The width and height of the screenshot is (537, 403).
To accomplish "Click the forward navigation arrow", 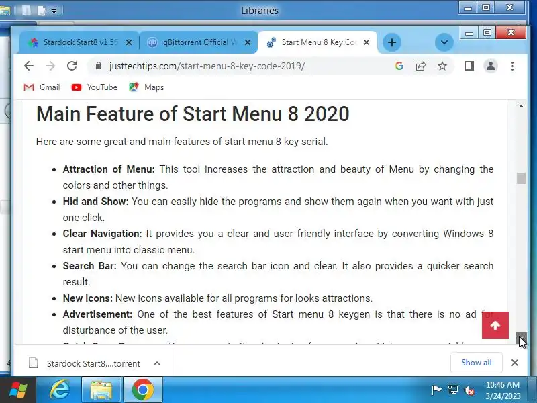I will (x=50, y=66).
